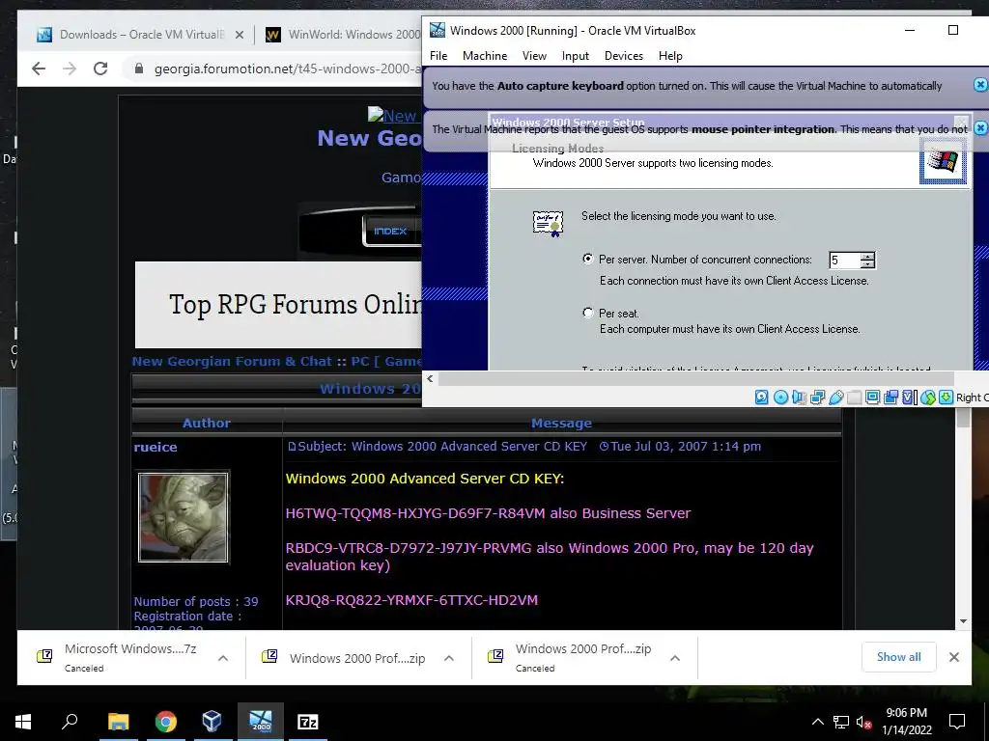
Task: Click the network adapters icon in the VirtualBox status bar
Action: (x=817, y=397)
